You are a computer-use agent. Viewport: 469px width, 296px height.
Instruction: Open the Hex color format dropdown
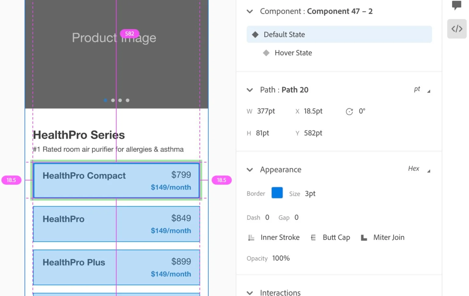pos(419,169)
